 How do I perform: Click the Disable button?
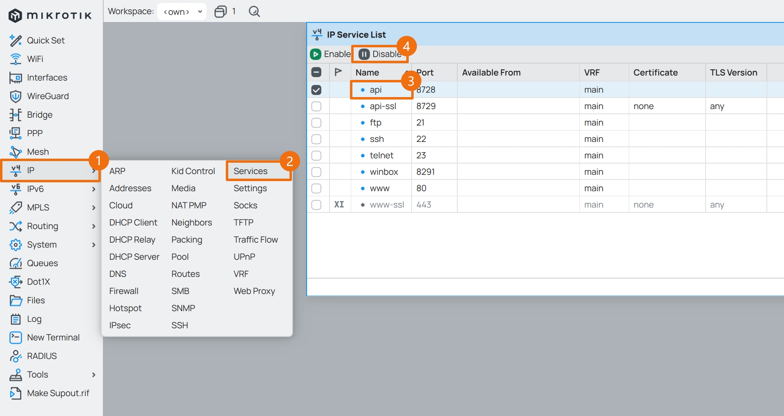(x=380, y=54)
